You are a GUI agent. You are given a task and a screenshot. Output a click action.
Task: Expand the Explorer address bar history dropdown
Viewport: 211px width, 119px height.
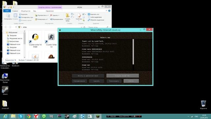(81, 27)
